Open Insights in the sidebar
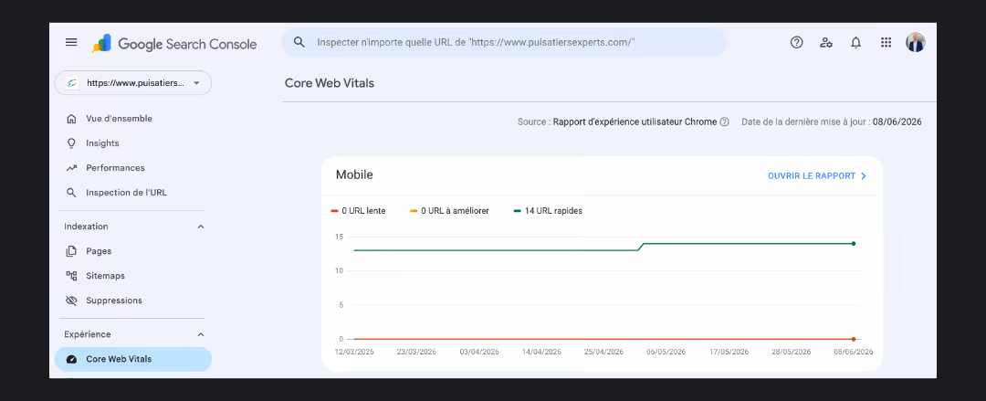 click(x=102, y=142)
